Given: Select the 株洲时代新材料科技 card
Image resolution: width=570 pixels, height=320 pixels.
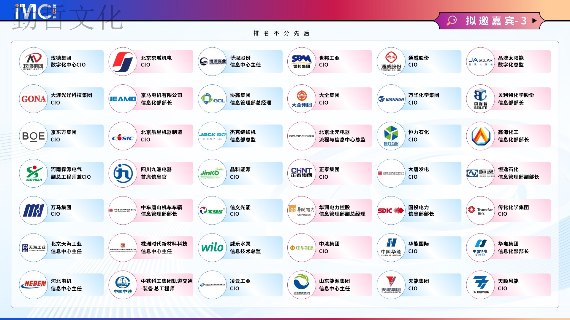Looking at the screenshot, I should click(x=151, y=248).
